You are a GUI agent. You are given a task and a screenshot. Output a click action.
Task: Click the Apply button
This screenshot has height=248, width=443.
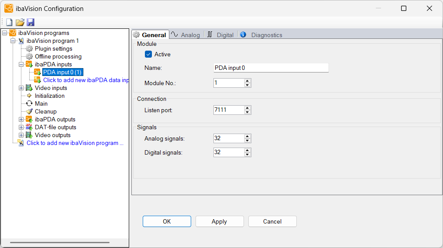[220, 221]
